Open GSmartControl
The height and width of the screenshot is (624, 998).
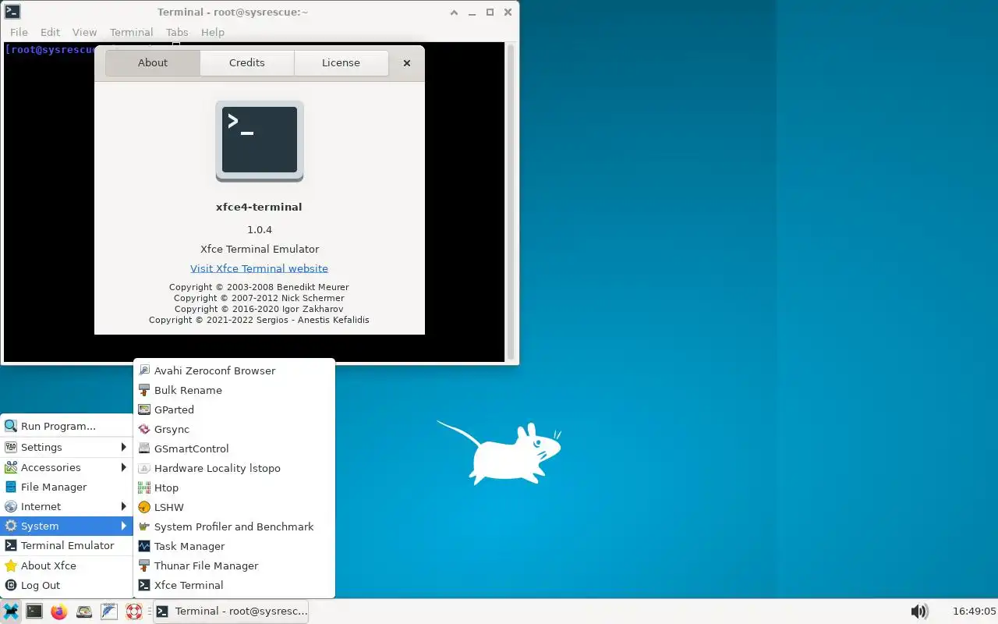234,448
